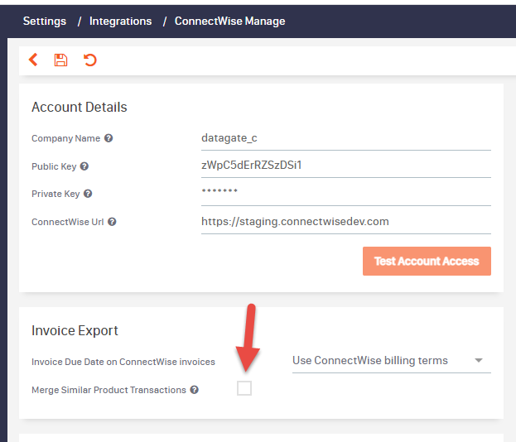The image size is (516, 442).
Task: Click the Invoice Export section heading
Action: pyautogui.click(x=75, y=330)
